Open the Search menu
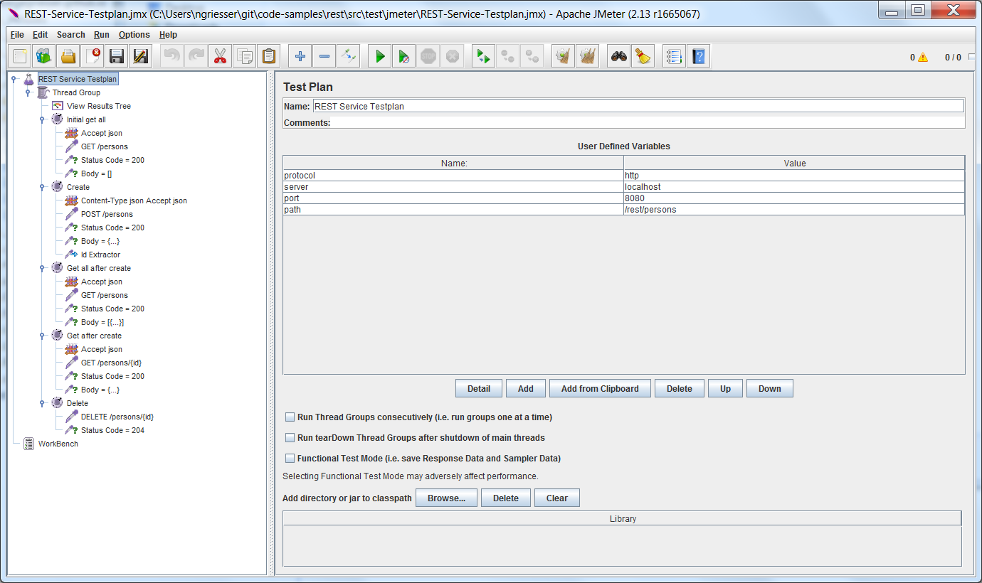The width and height of the screenshot is (982, 583). click(71, 35)
